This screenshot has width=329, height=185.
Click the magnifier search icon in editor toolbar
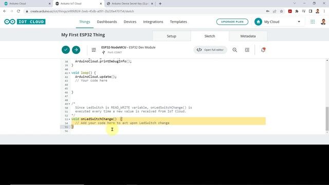[235, 50]
